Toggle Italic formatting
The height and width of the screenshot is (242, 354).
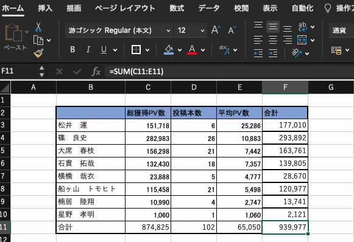(88, 50)
